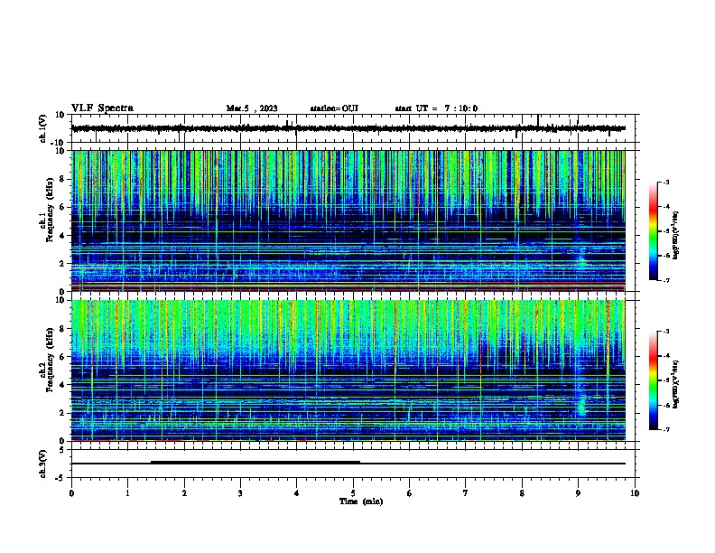Click the bright emission blob near 9 min in ch.2
715x553 pixels.
pyautogui.click(x=581, y=406)
